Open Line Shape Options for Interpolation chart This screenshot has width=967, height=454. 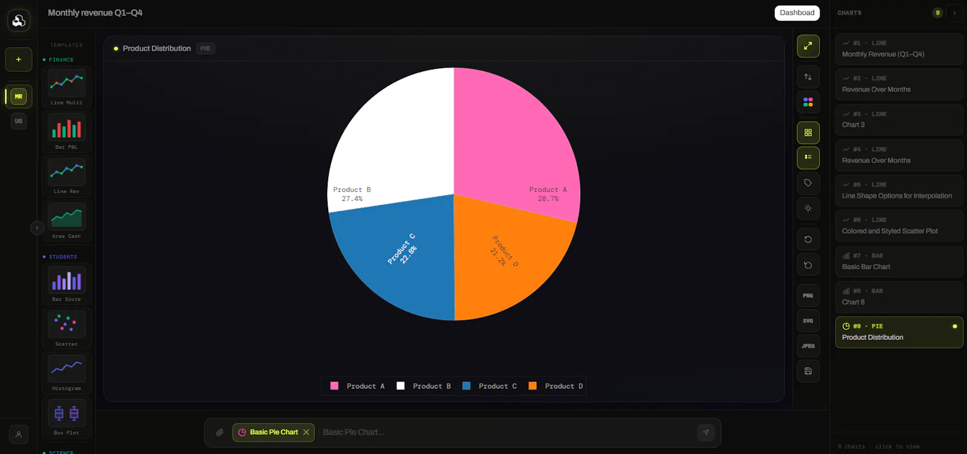(899, 190)
